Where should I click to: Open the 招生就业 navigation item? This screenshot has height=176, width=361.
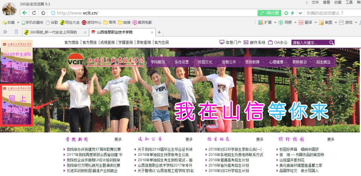pyautogui.click(x=323, y=62)
